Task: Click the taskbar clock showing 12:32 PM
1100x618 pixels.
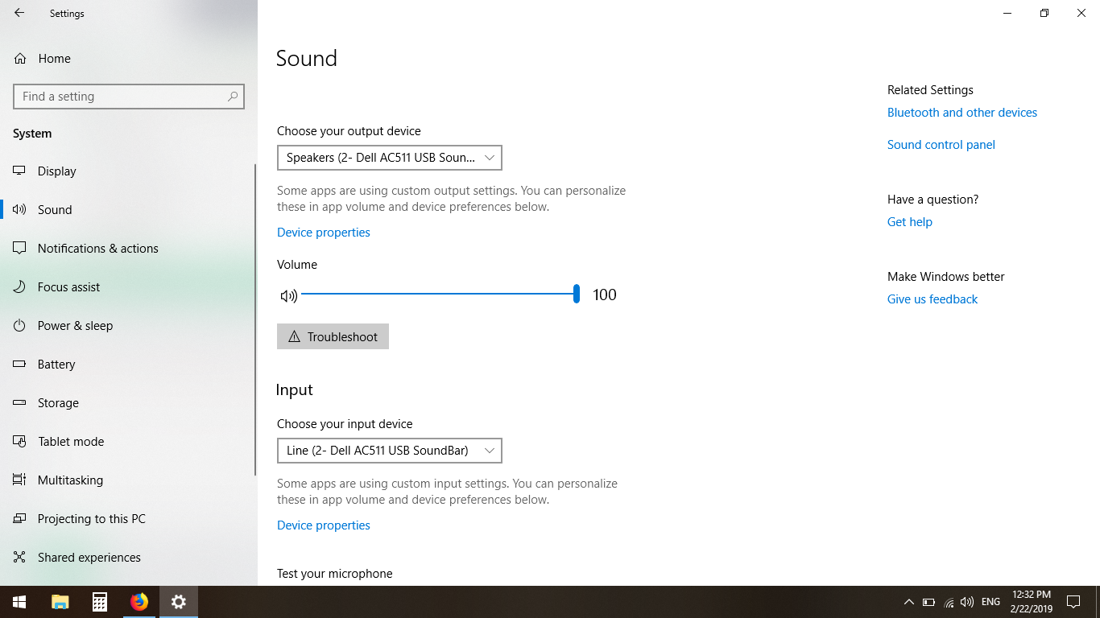Action: pyautogui.click(x=1032, y=602)
